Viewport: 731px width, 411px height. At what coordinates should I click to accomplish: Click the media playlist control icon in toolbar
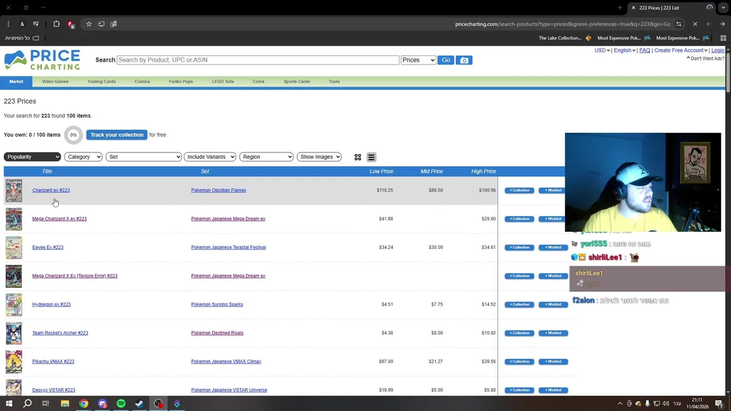(x=35, y=24)
